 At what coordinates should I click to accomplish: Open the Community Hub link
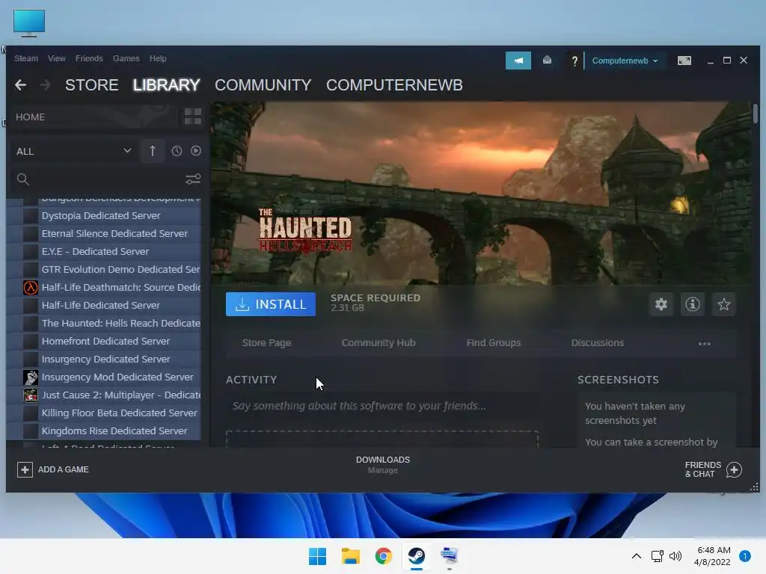379,342
